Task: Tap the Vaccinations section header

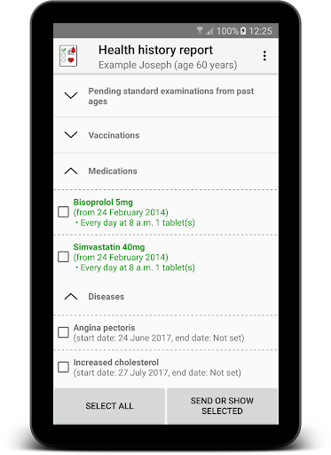Action: pyautogui.click(x=166, y=135)
